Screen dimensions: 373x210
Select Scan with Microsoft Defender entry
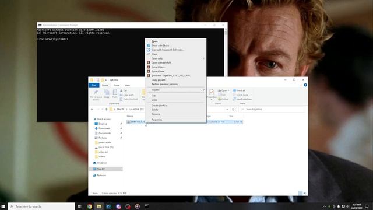point(167,50)
